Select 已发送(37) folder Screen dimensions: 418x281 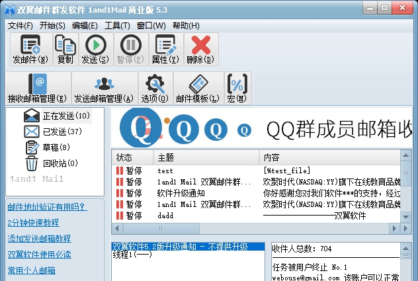[62, 132]
